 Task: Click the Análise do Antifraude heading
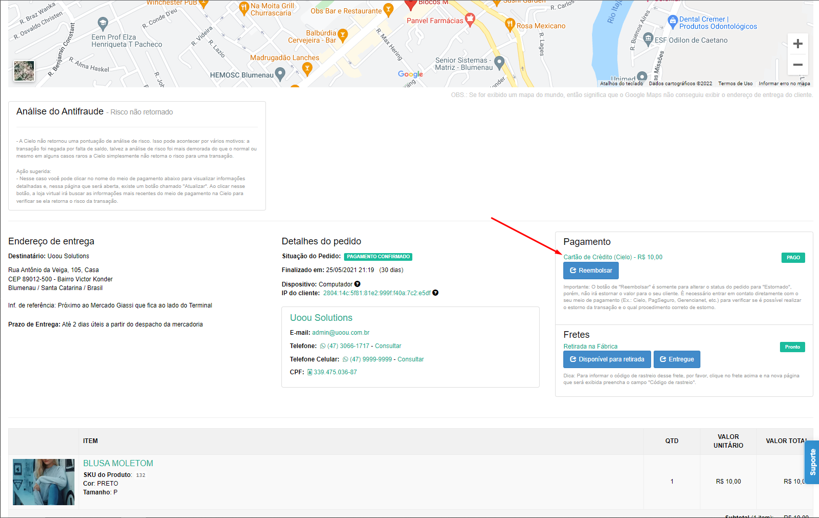pyautogui.click(x=60, y=111)
